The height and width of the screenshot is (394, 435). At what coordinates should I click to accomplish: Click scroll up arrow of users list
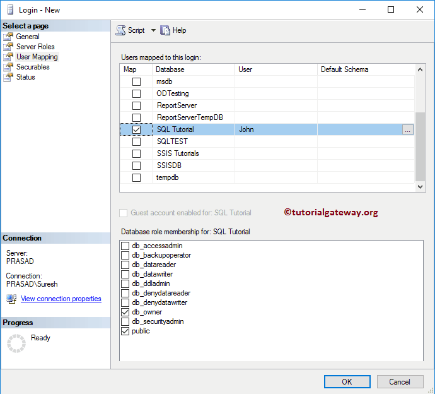[420, 69]
